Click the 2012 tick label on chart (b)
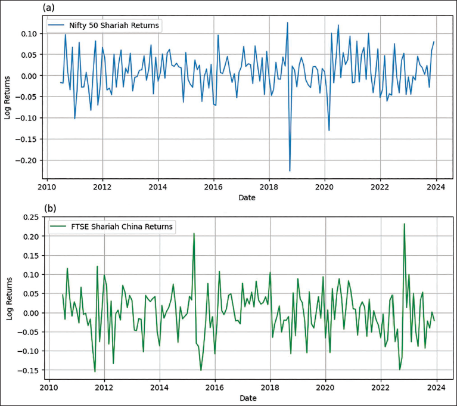 [104, 388]
